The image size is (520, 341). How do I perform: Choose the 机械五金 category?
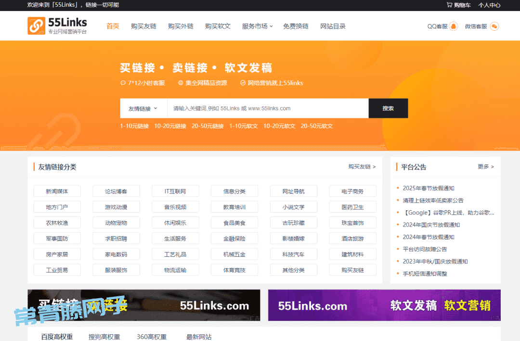234,254
